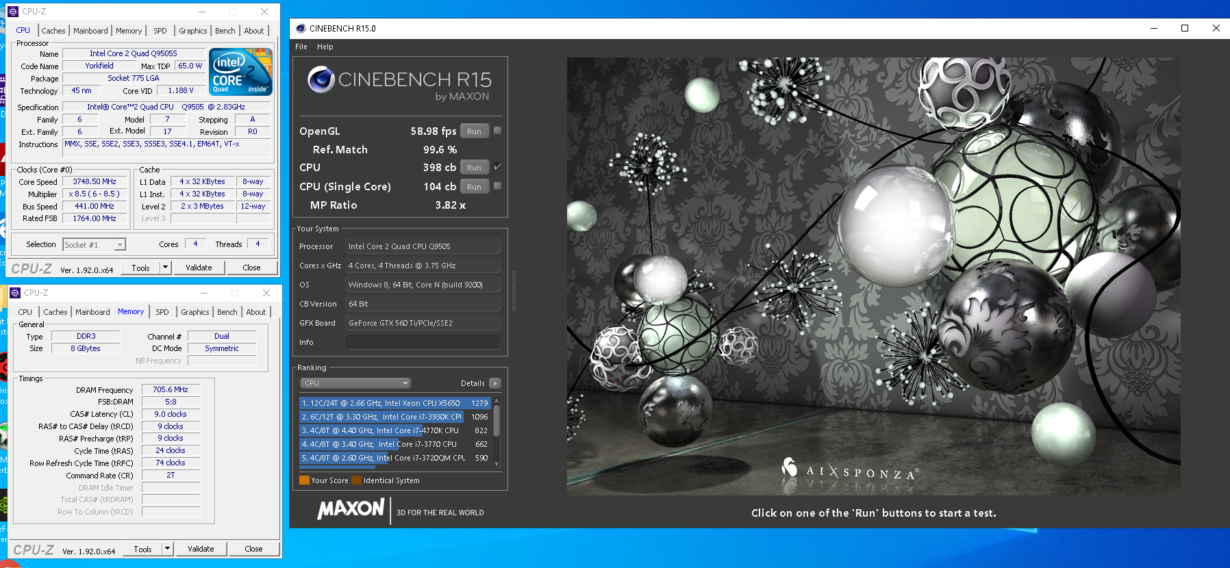Toggle the CPU (Single Core) test checkbox
This screenshot has height=568, width=1230.
tap(498, 186)
